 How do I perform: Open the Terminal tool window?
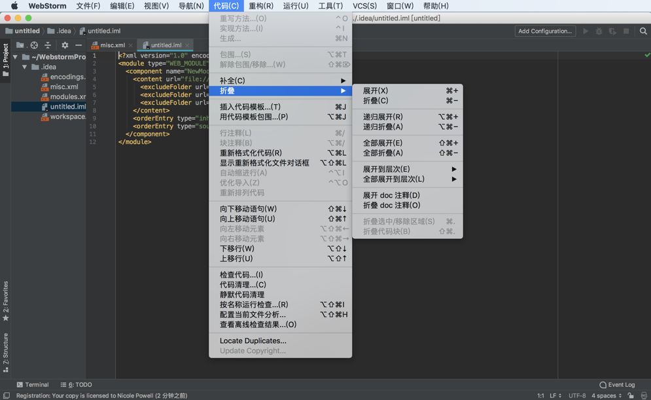[x=32, y=385]
